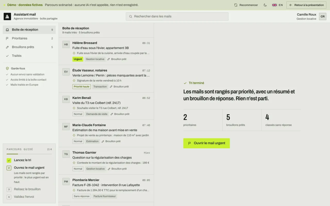330x206 pixels.
Task: Click the Estimation tag
Action: coord(92,141)
